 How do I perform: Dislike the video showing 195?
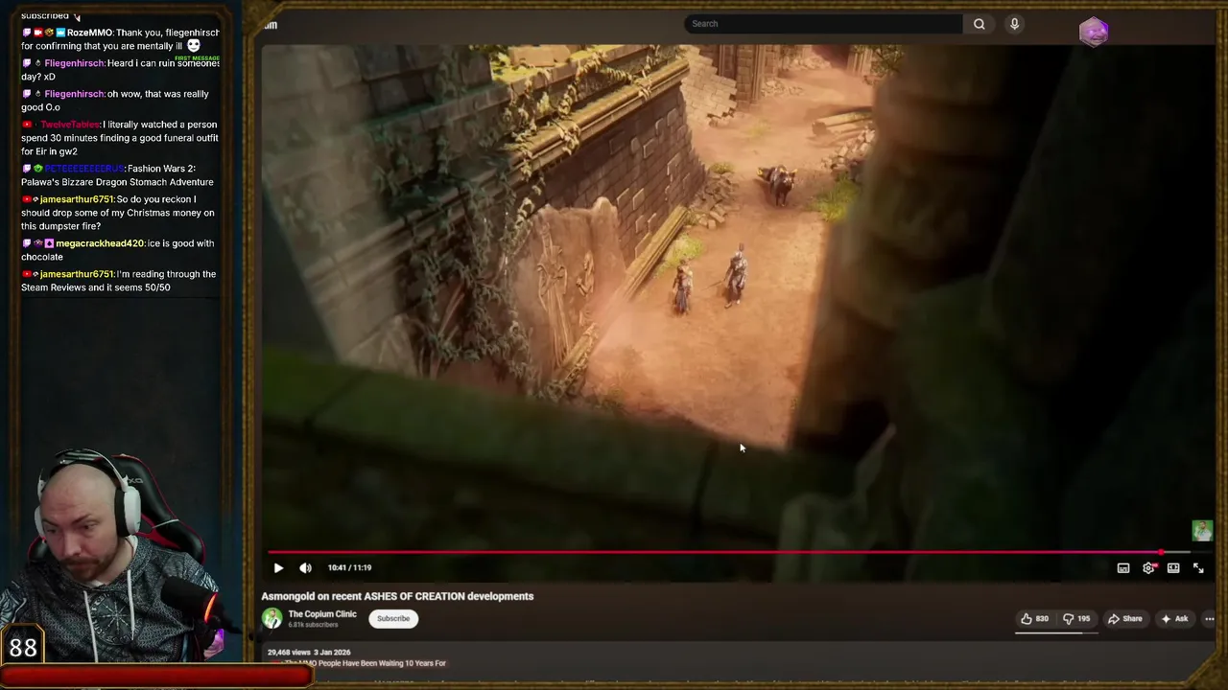(x=1075, y=619)
